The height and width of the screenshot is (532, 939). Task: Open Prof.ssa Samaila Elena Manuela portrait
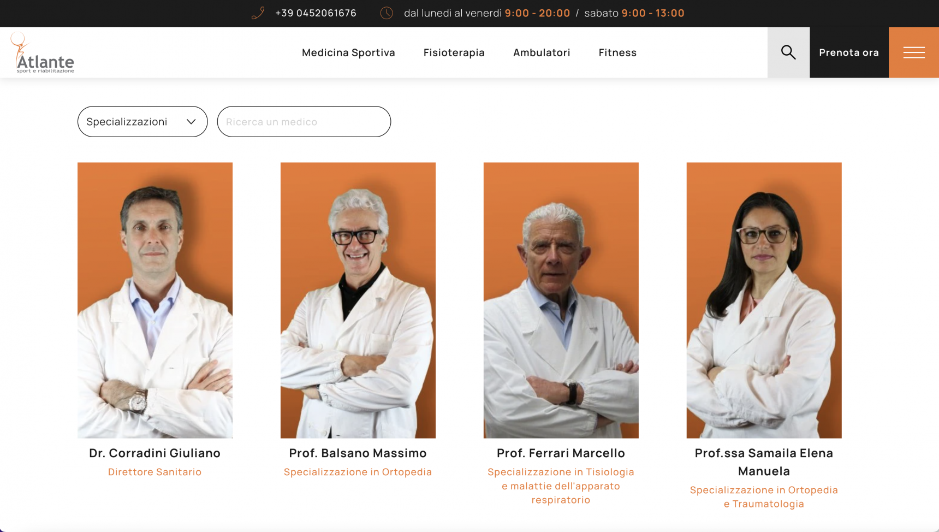point(764,300)
